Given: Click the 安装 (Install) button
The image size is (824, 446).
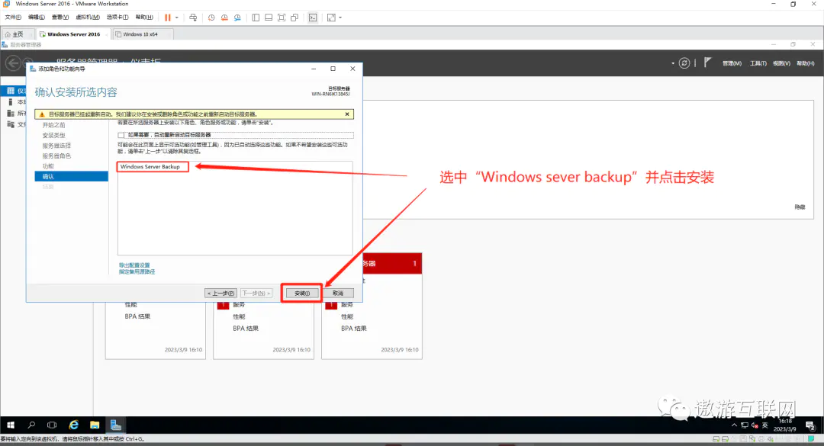Looking at the screenshot, I should (x=302, y=293).
